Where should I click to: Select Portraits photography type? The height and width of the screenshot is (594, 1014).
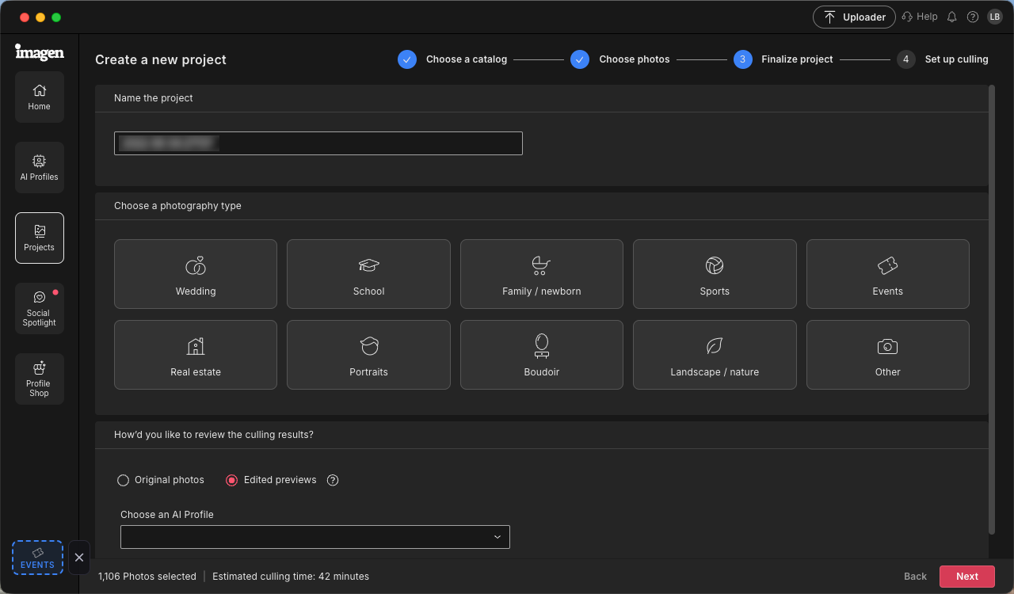[x=368, y=355]
